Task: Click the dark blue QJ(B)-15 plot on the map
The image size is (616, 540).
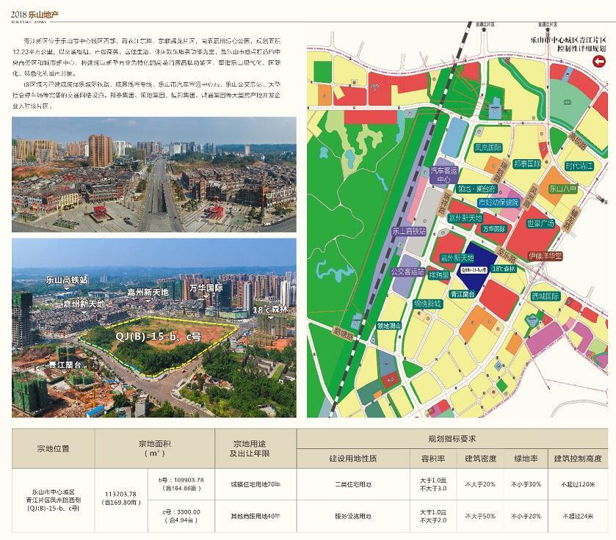Action: click(477, 265)
